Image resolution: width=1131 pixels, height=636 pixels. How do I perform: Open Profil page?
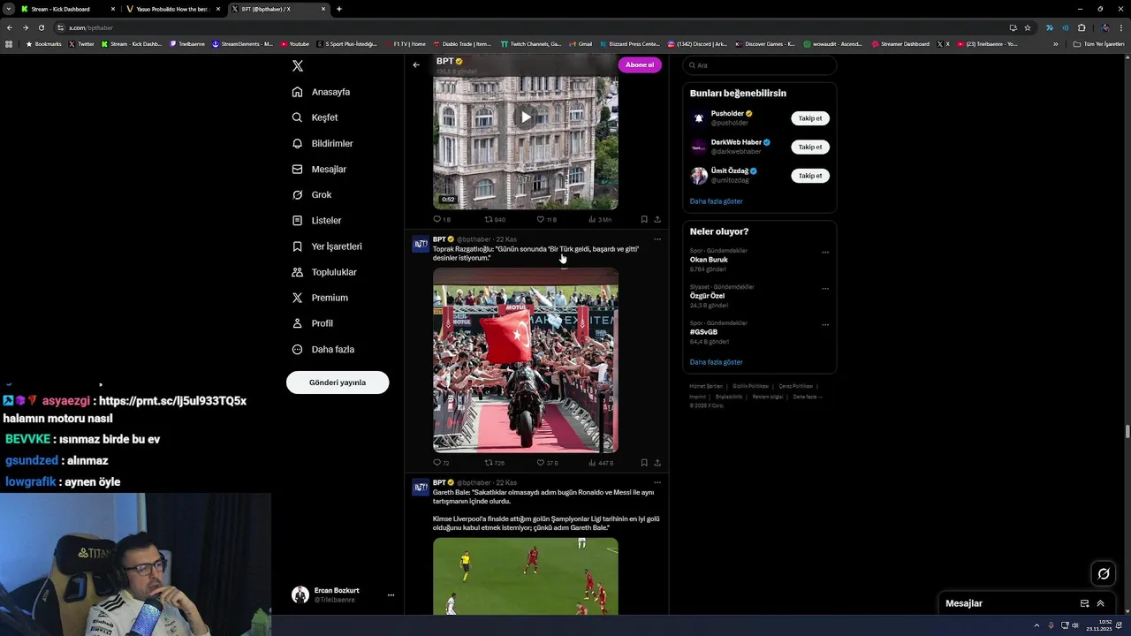(313, 323)
